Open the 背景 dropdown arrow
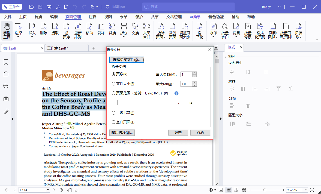 [236, 37]
